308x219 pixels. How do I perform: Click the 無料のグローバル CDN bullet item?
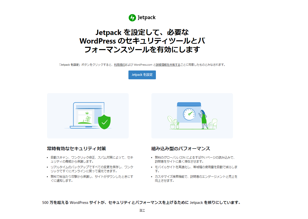click(x=195, y=160)
